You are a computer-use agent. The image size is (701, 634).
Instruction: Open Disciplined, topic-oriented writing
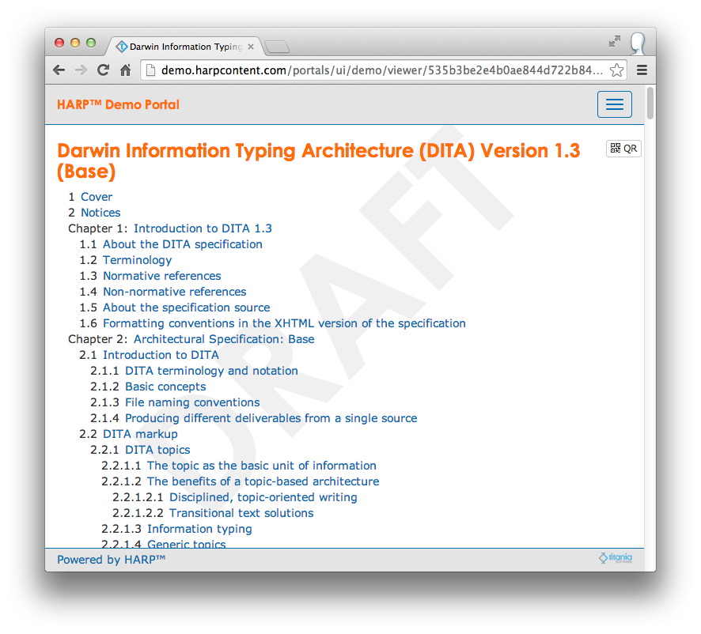[263, 497]
